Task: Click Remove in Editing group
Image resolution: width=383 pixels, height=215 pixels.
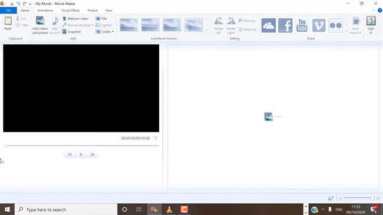Action: [x=247, y=21]
